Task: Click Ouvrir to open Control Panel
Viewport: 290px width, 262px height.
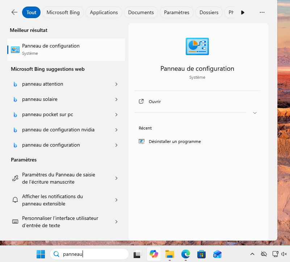Action: [x=155, y=102]
